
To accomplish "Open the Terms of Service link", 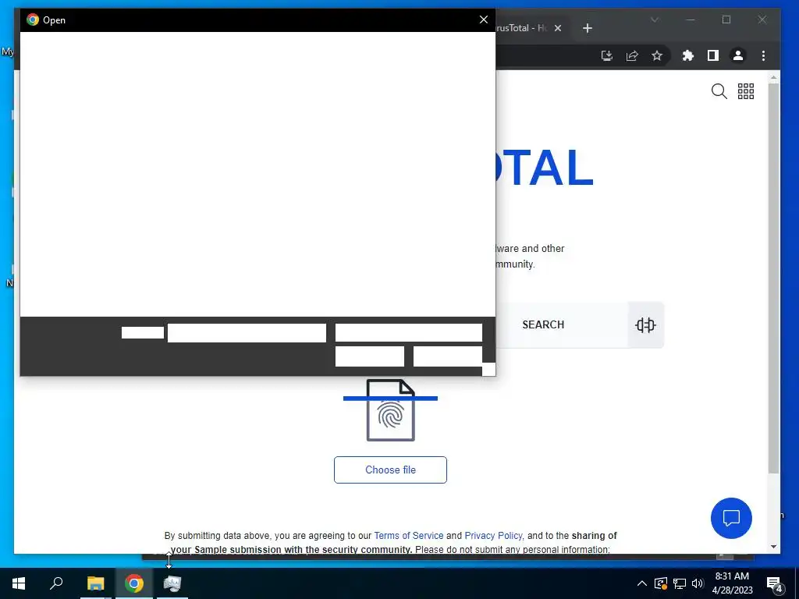I will pos(409,536).
